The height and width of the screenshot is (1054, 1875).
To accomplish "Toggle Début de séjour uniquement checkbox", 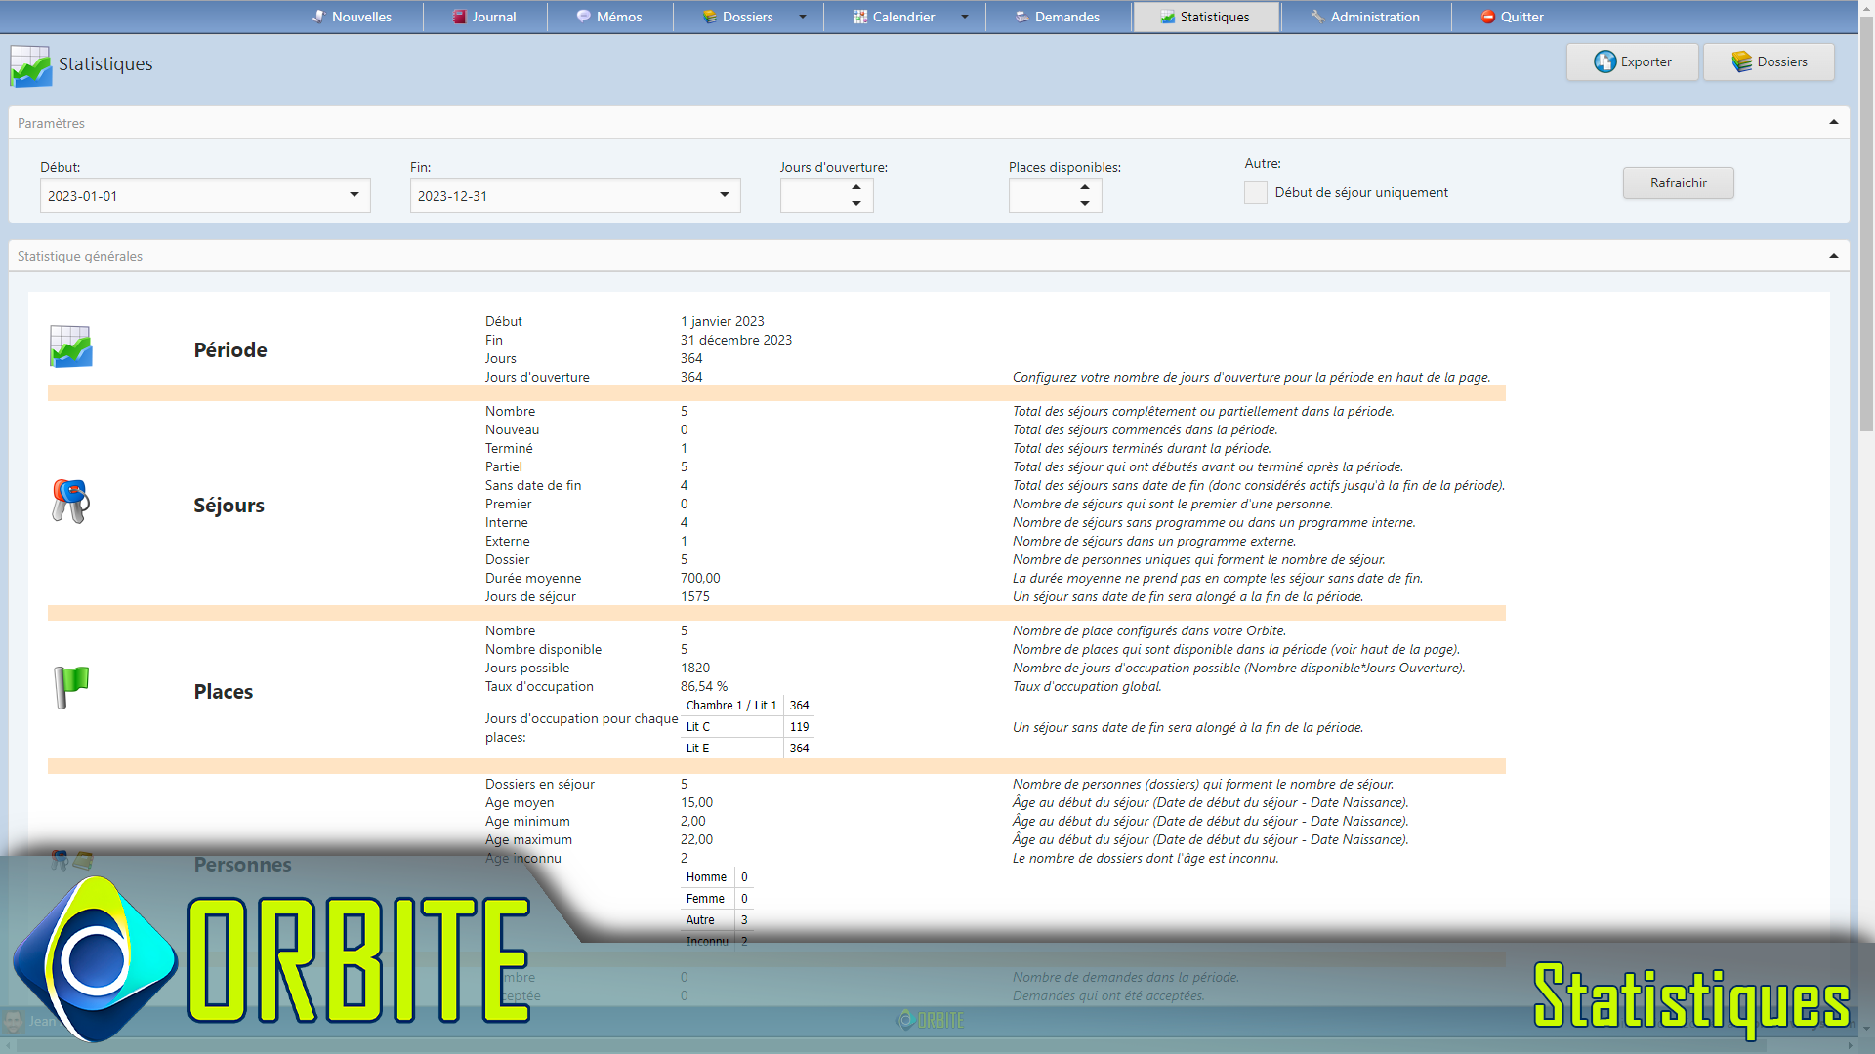I will click(x=1256, y=192).
